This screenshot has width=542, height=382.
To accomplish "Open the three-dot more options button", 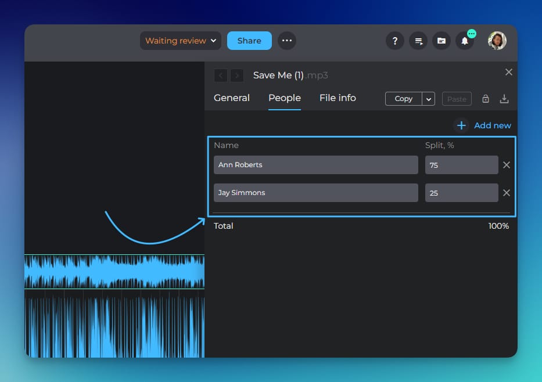I will tap(287, 41).
